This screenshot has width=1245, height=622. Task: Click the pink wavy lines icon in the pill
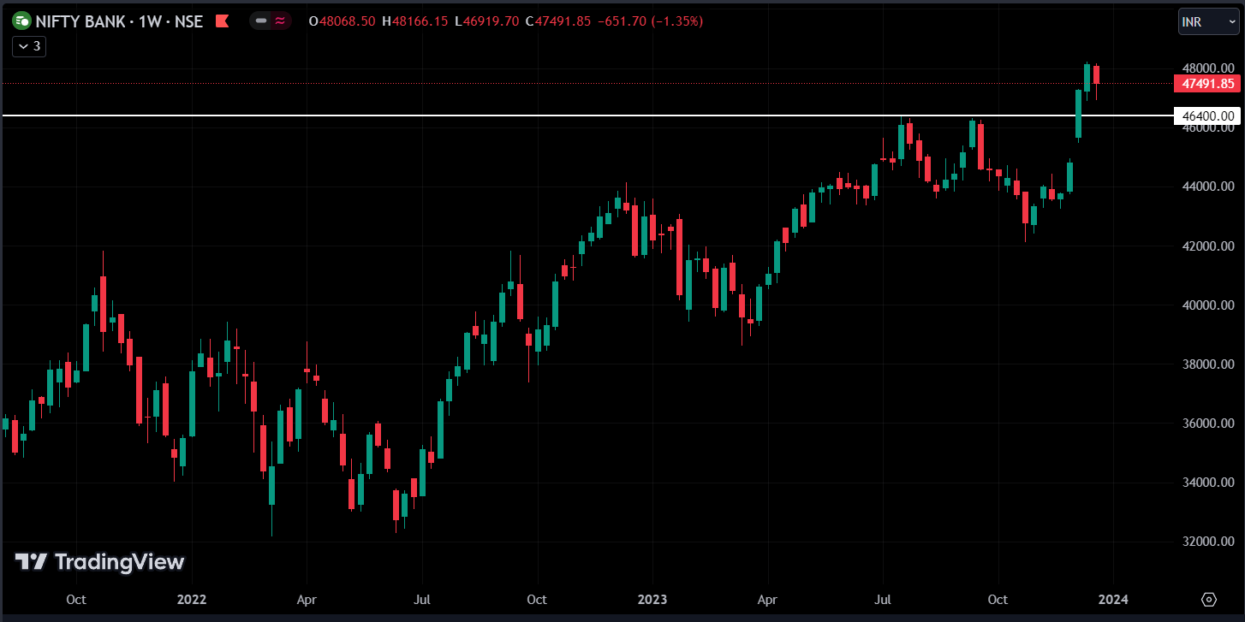(280, 21)
